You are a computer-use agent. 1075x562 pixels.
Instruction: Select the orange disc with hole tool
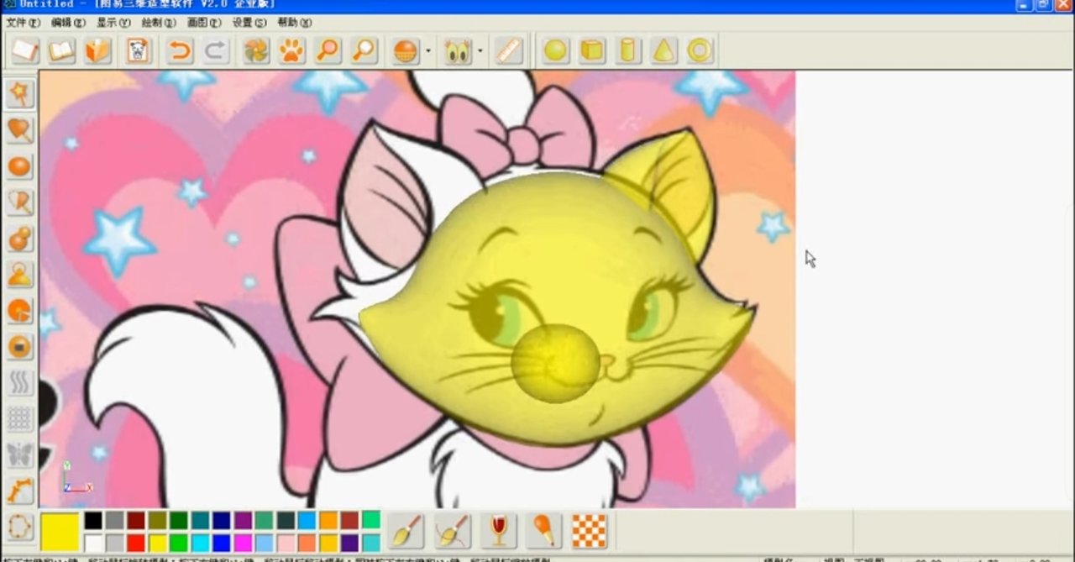coord(20,347)
